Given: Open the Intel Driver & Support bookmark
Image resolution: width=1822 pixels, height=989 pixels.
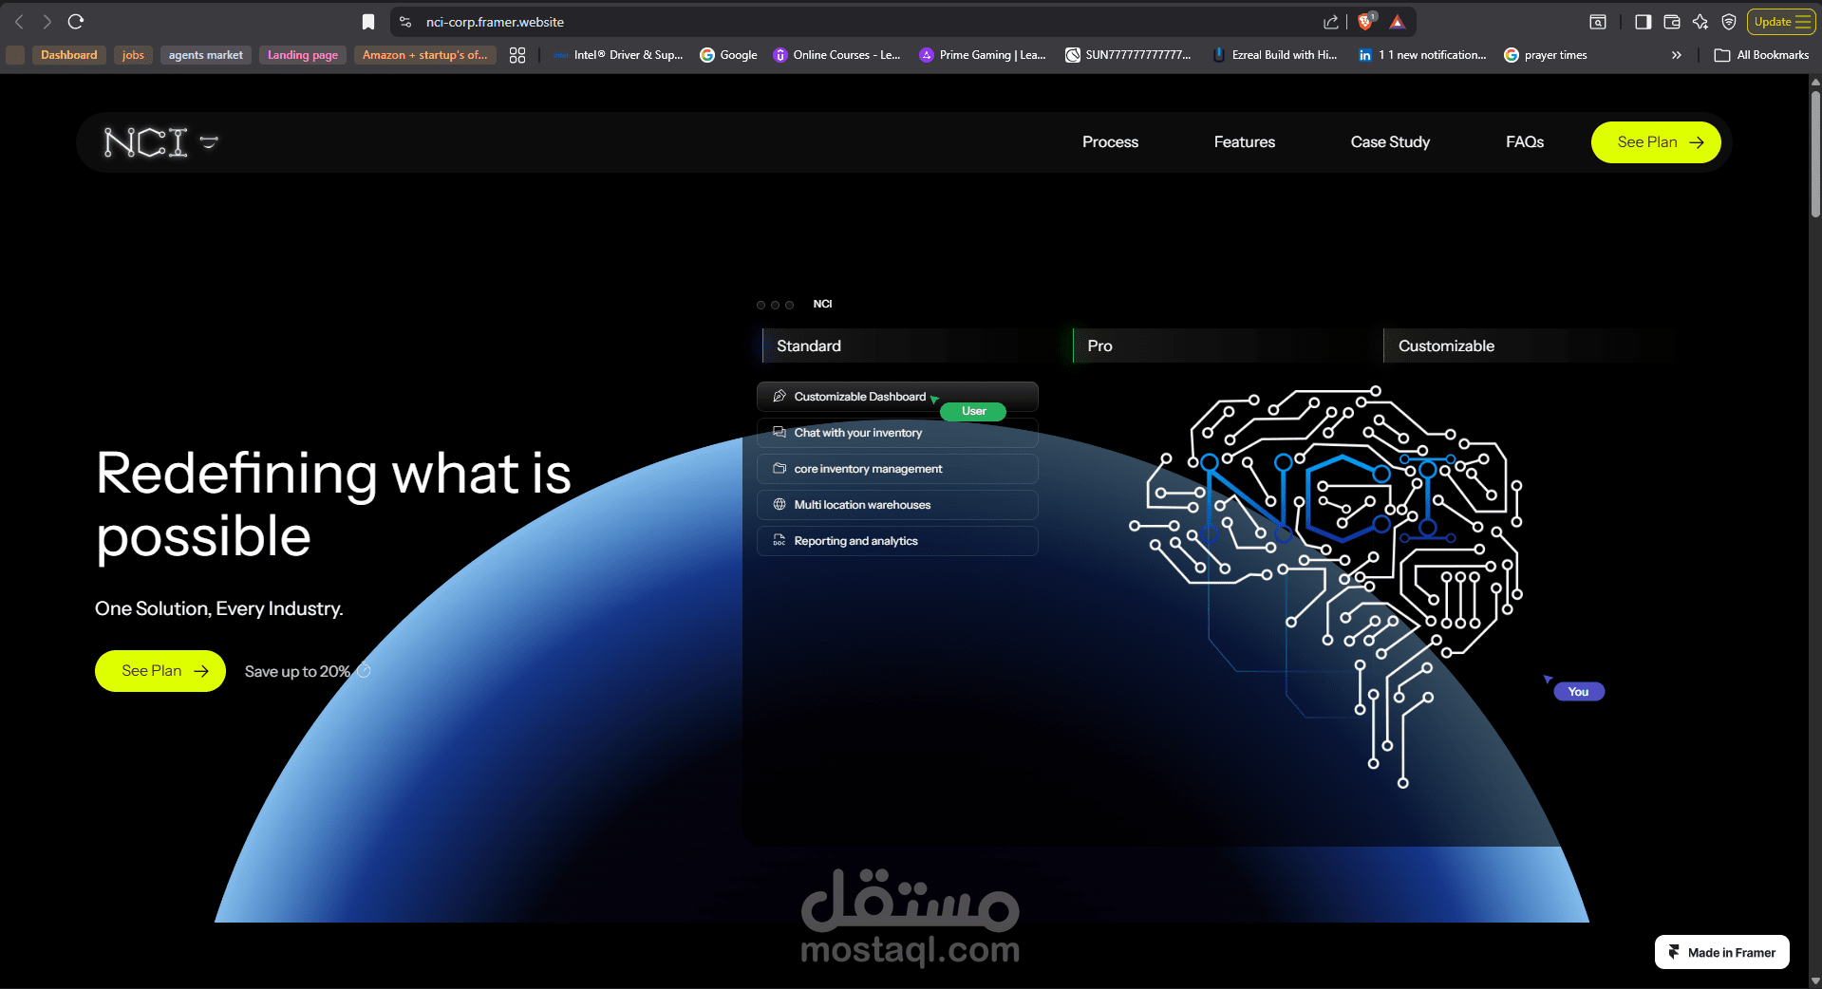Looking at the screenshot, I should [618, 55].
